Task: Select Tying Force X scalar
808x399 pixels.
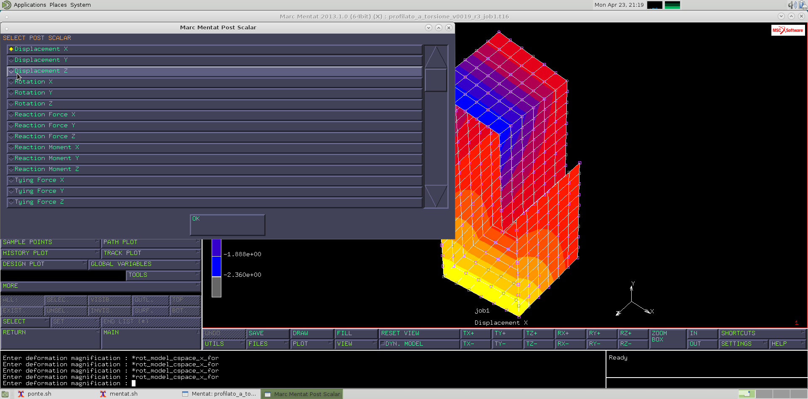Action: 215,181
